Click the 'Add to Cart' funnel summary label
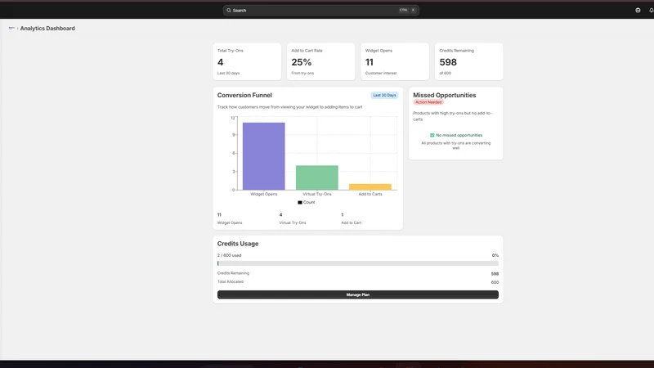The image size is (654, 368). tap(352, 222)
